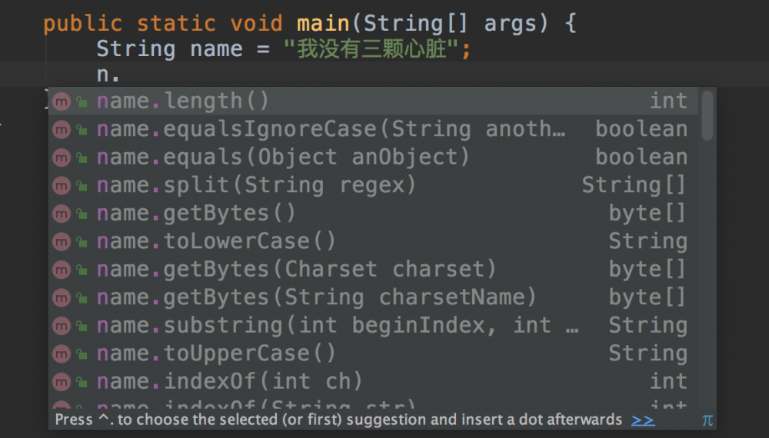
Task: Select name.indexOf(int ch) suggestion
Action: point(229,382)
